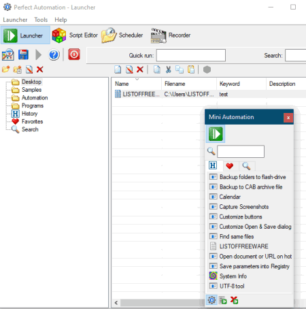Click the red power shutdown icon
306x309 pixels.
[x=74, y=54]
